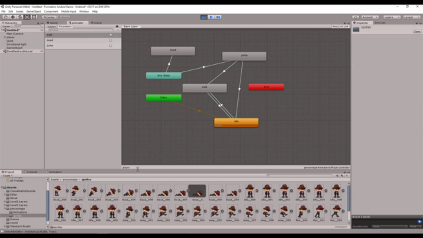This screenshot has width=423, height=238.
Task: Click the Pause button
Action: pyautogui.click(x=211, y=17)
